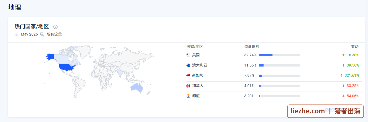Click the 热门国家/地区 section title

[x=32, y=26]
